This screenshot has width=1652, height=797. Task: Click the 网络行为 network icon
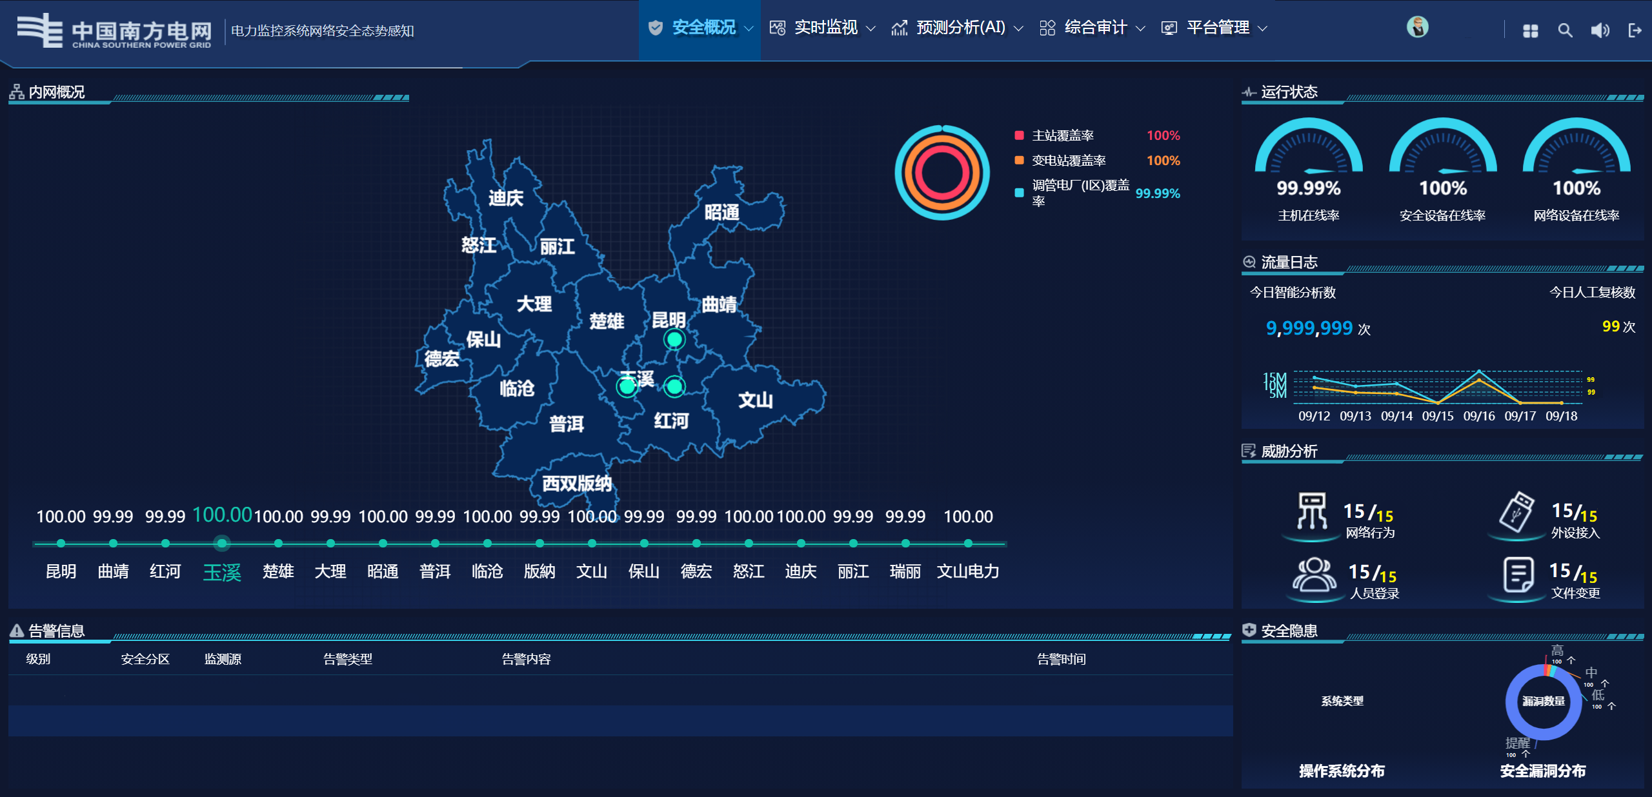(x=1312, y=511)
